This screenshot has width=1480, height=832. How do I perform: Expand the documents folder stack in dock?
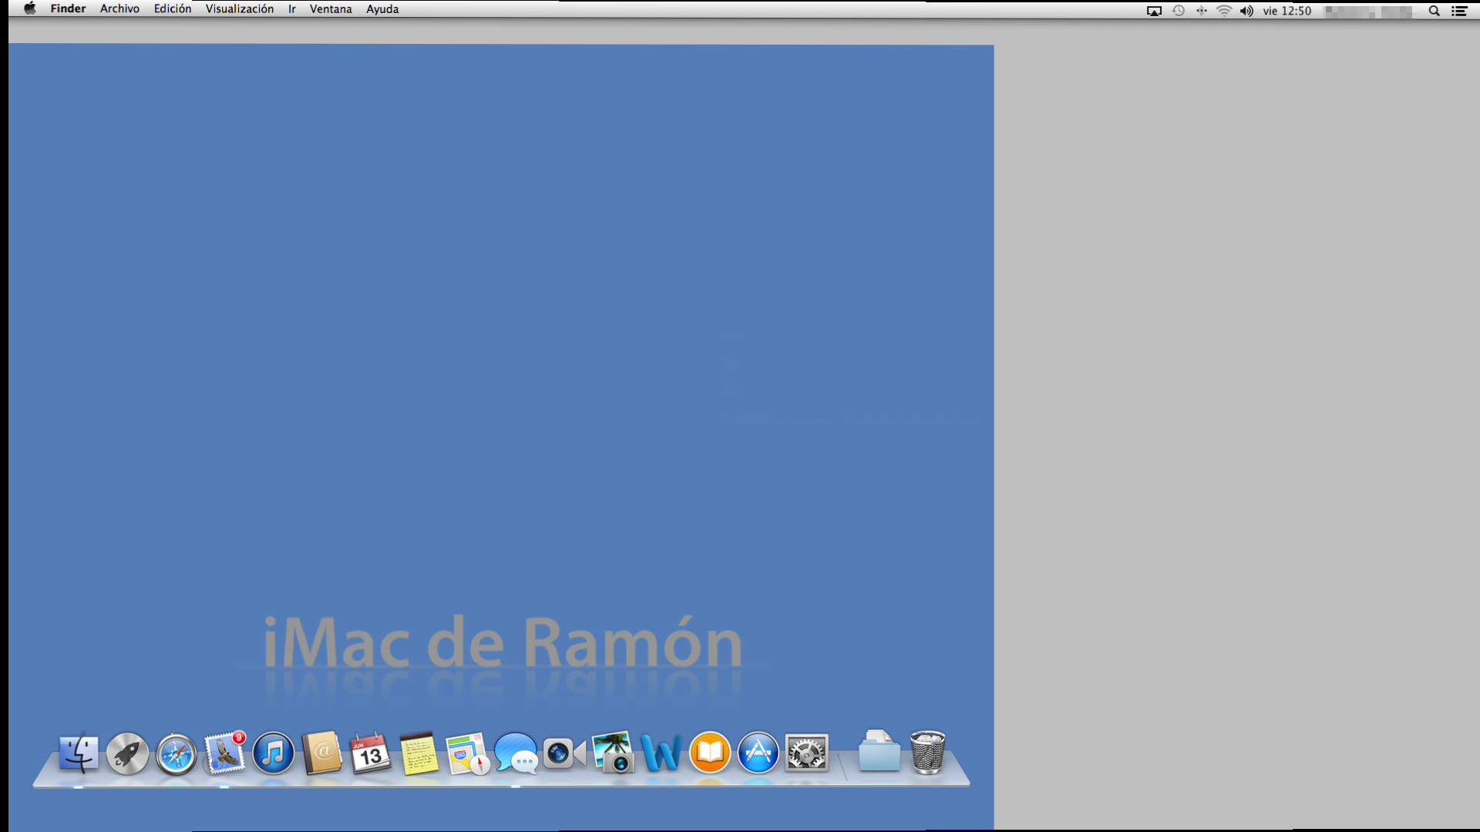[879, 751]
